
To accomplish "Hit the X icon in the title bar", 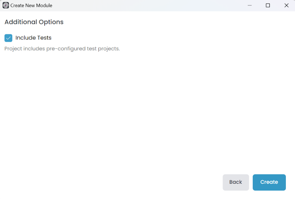I will click(286, 5).
